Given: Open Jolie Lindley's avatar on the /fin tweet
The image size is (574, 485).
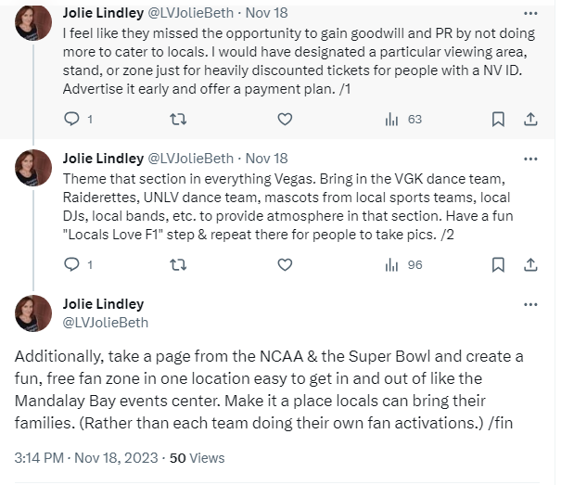Looking at the screenshot, I should coord(33,313).
